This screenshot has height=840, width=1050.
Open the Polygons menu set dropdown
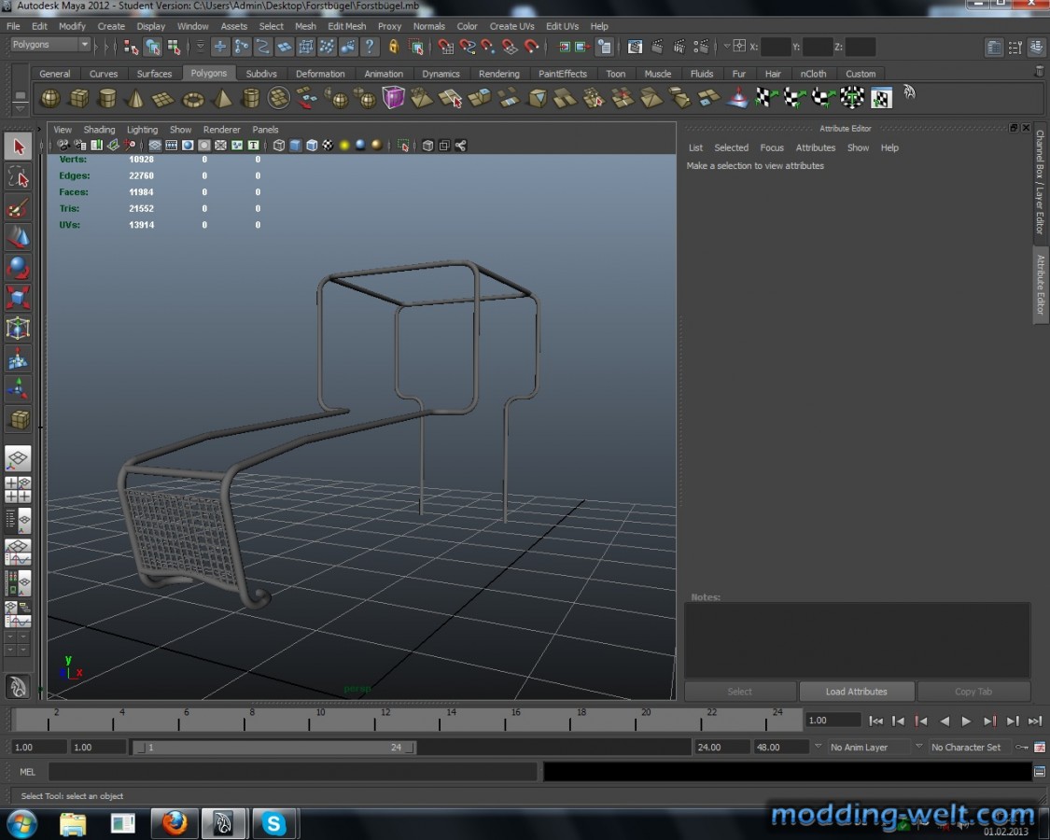(50, 45)
